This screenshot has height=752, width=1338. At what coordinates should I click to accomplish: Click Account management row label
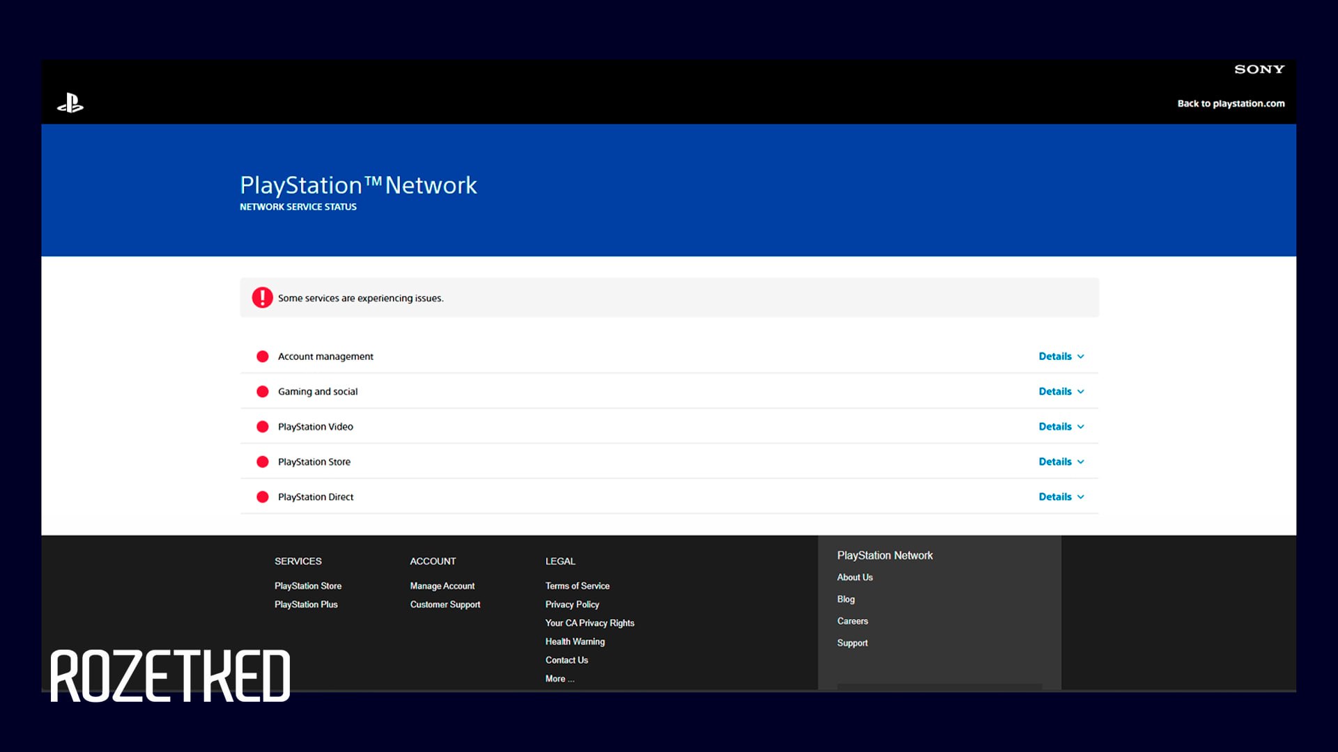[325, 357]
